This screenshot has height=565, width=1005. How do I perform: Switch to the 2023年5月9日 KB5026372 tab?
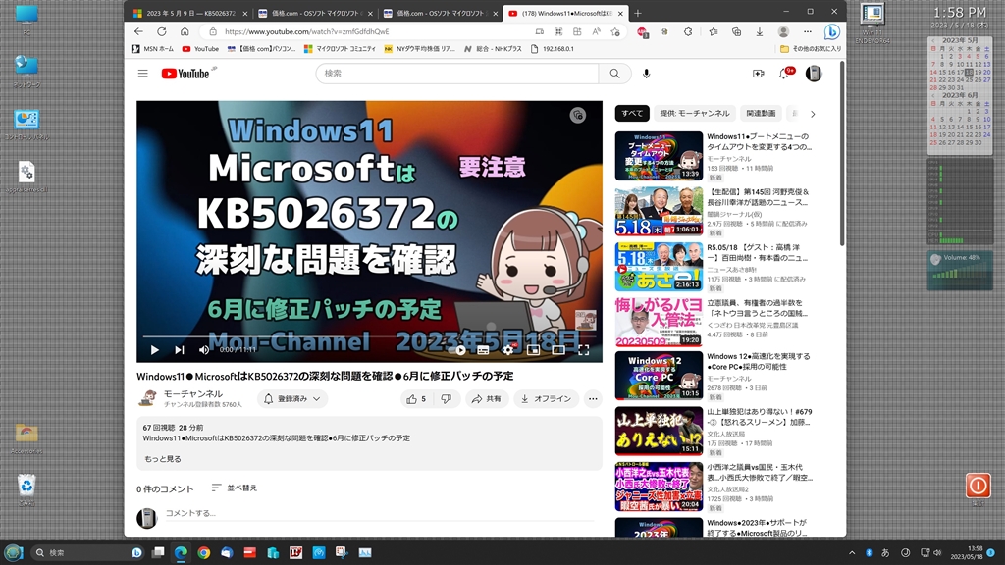pyautogui.click(x=189, y=13)
